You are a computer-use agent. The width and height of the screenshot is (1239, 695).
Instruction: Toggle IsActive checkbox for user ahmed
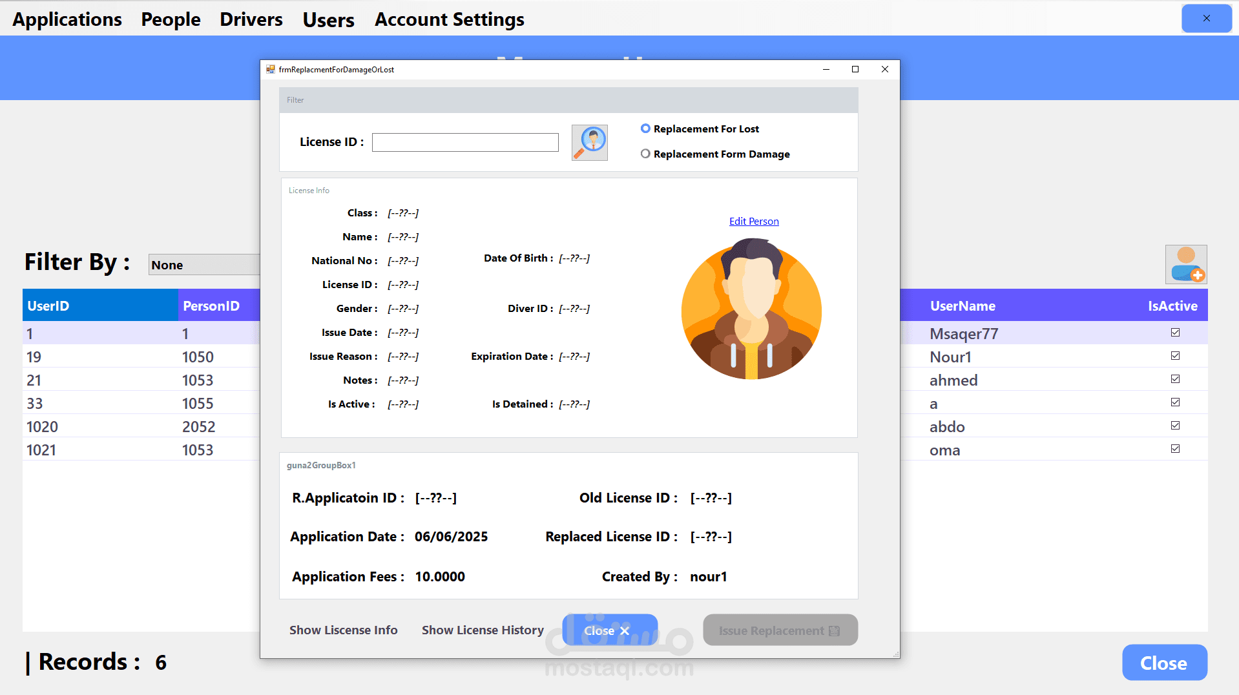coord(1175,379)
